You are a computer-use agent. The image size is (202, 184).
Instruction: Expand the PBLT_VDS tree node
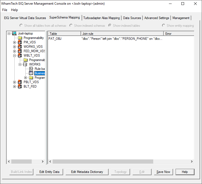[14, 82]
